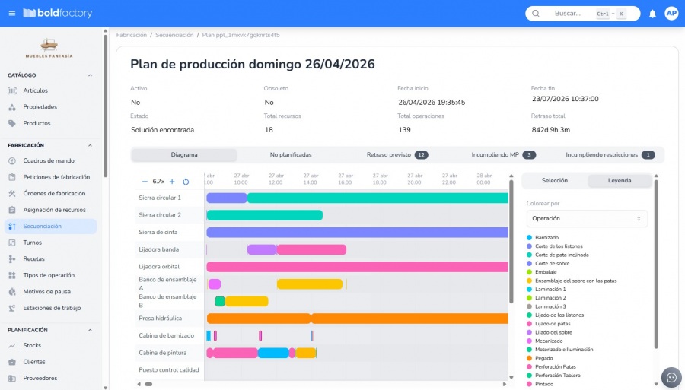
Task: Open the chat support bubble icon
Action: tap(671, 377)
